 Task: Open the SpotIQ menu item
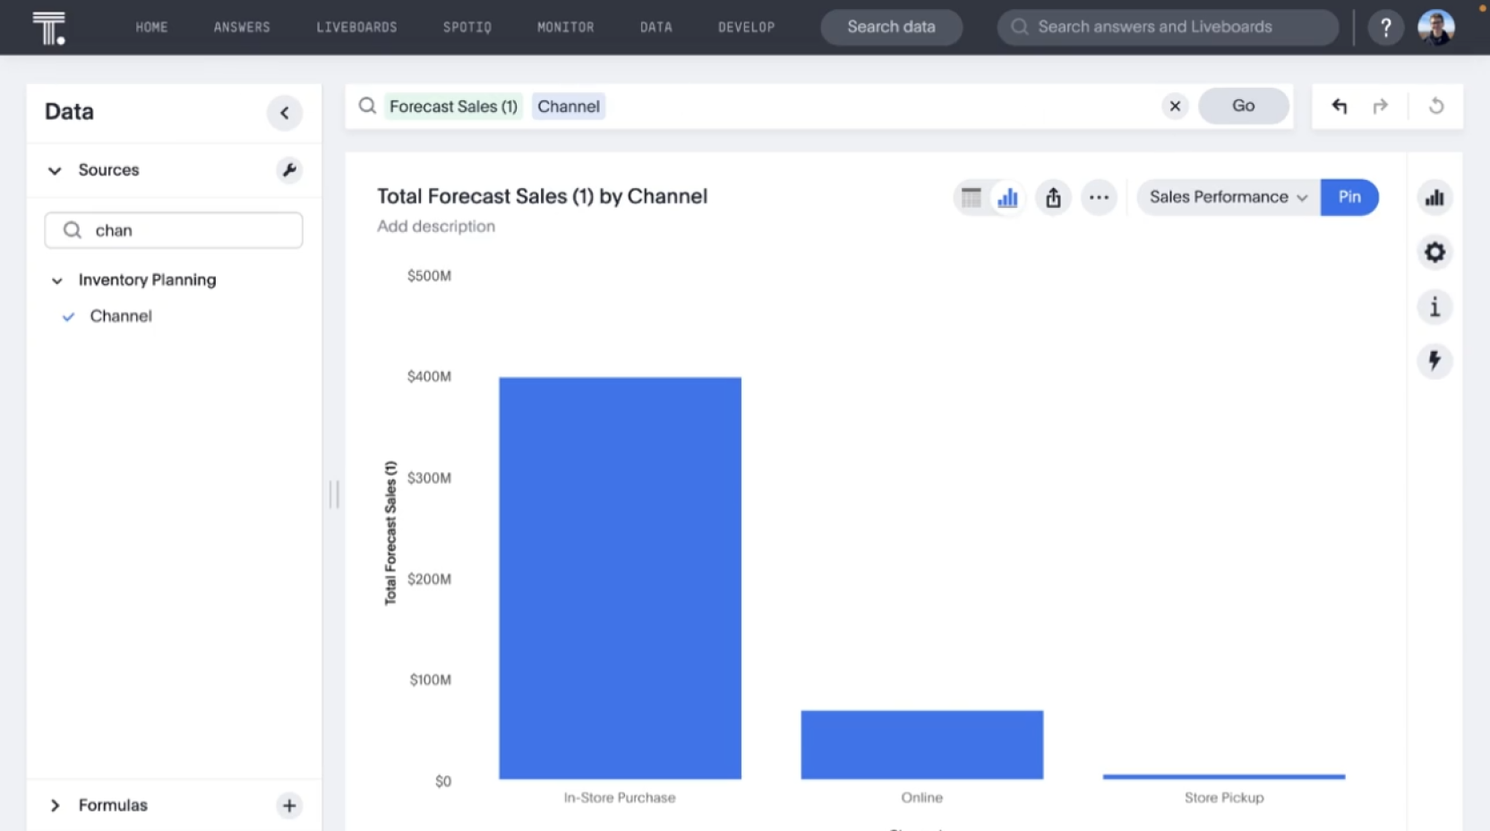click(x=467, y=27)
